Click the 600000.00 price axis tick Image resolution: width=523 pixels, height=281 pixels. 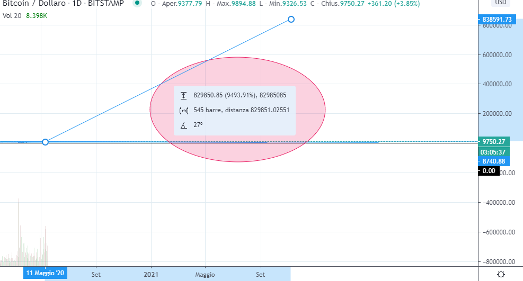(x=497, y=55)
